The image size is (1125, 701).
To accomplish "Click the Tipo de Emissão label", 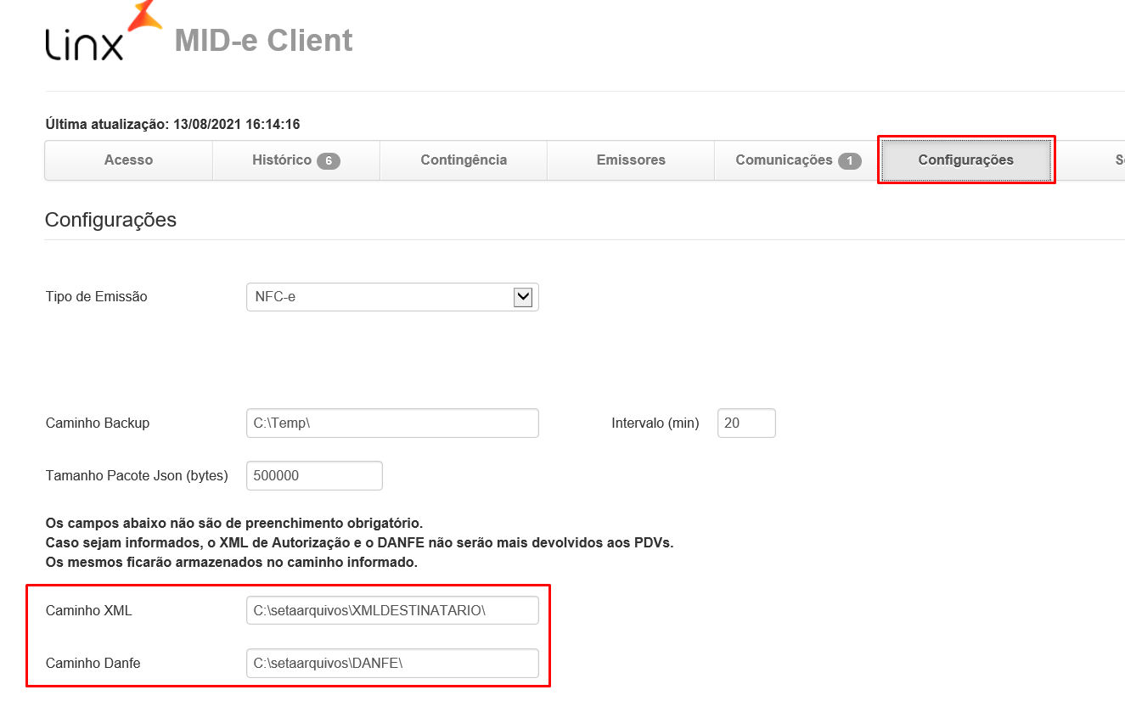I will 96,297.
